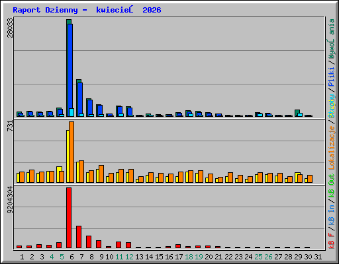The width and height of the screenshot is (339, 264).
Task: Click the kB F legend label
Action: tap(332, 241)
